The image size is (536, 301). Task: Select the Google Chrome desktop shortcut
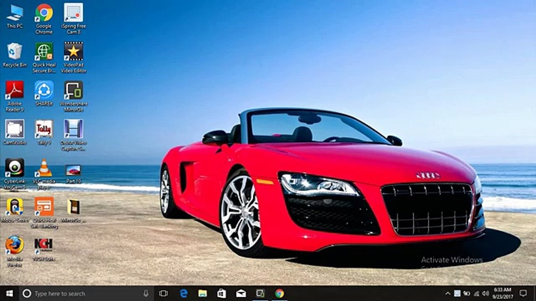(x=44, y=18)
